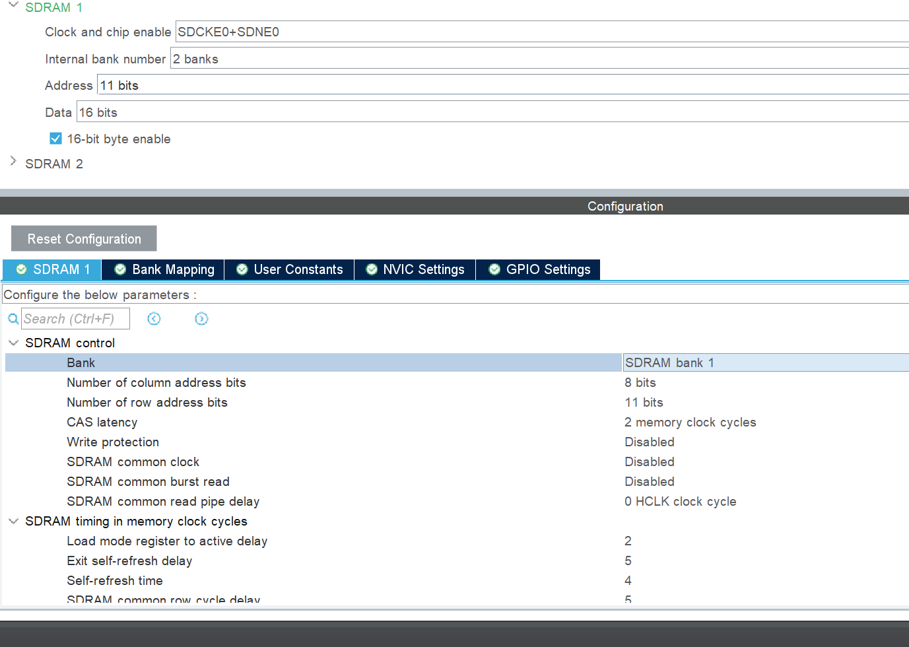909x647 pixels.
Task: Collapse the SDRAM control parameter group
Action: point(13,343)
